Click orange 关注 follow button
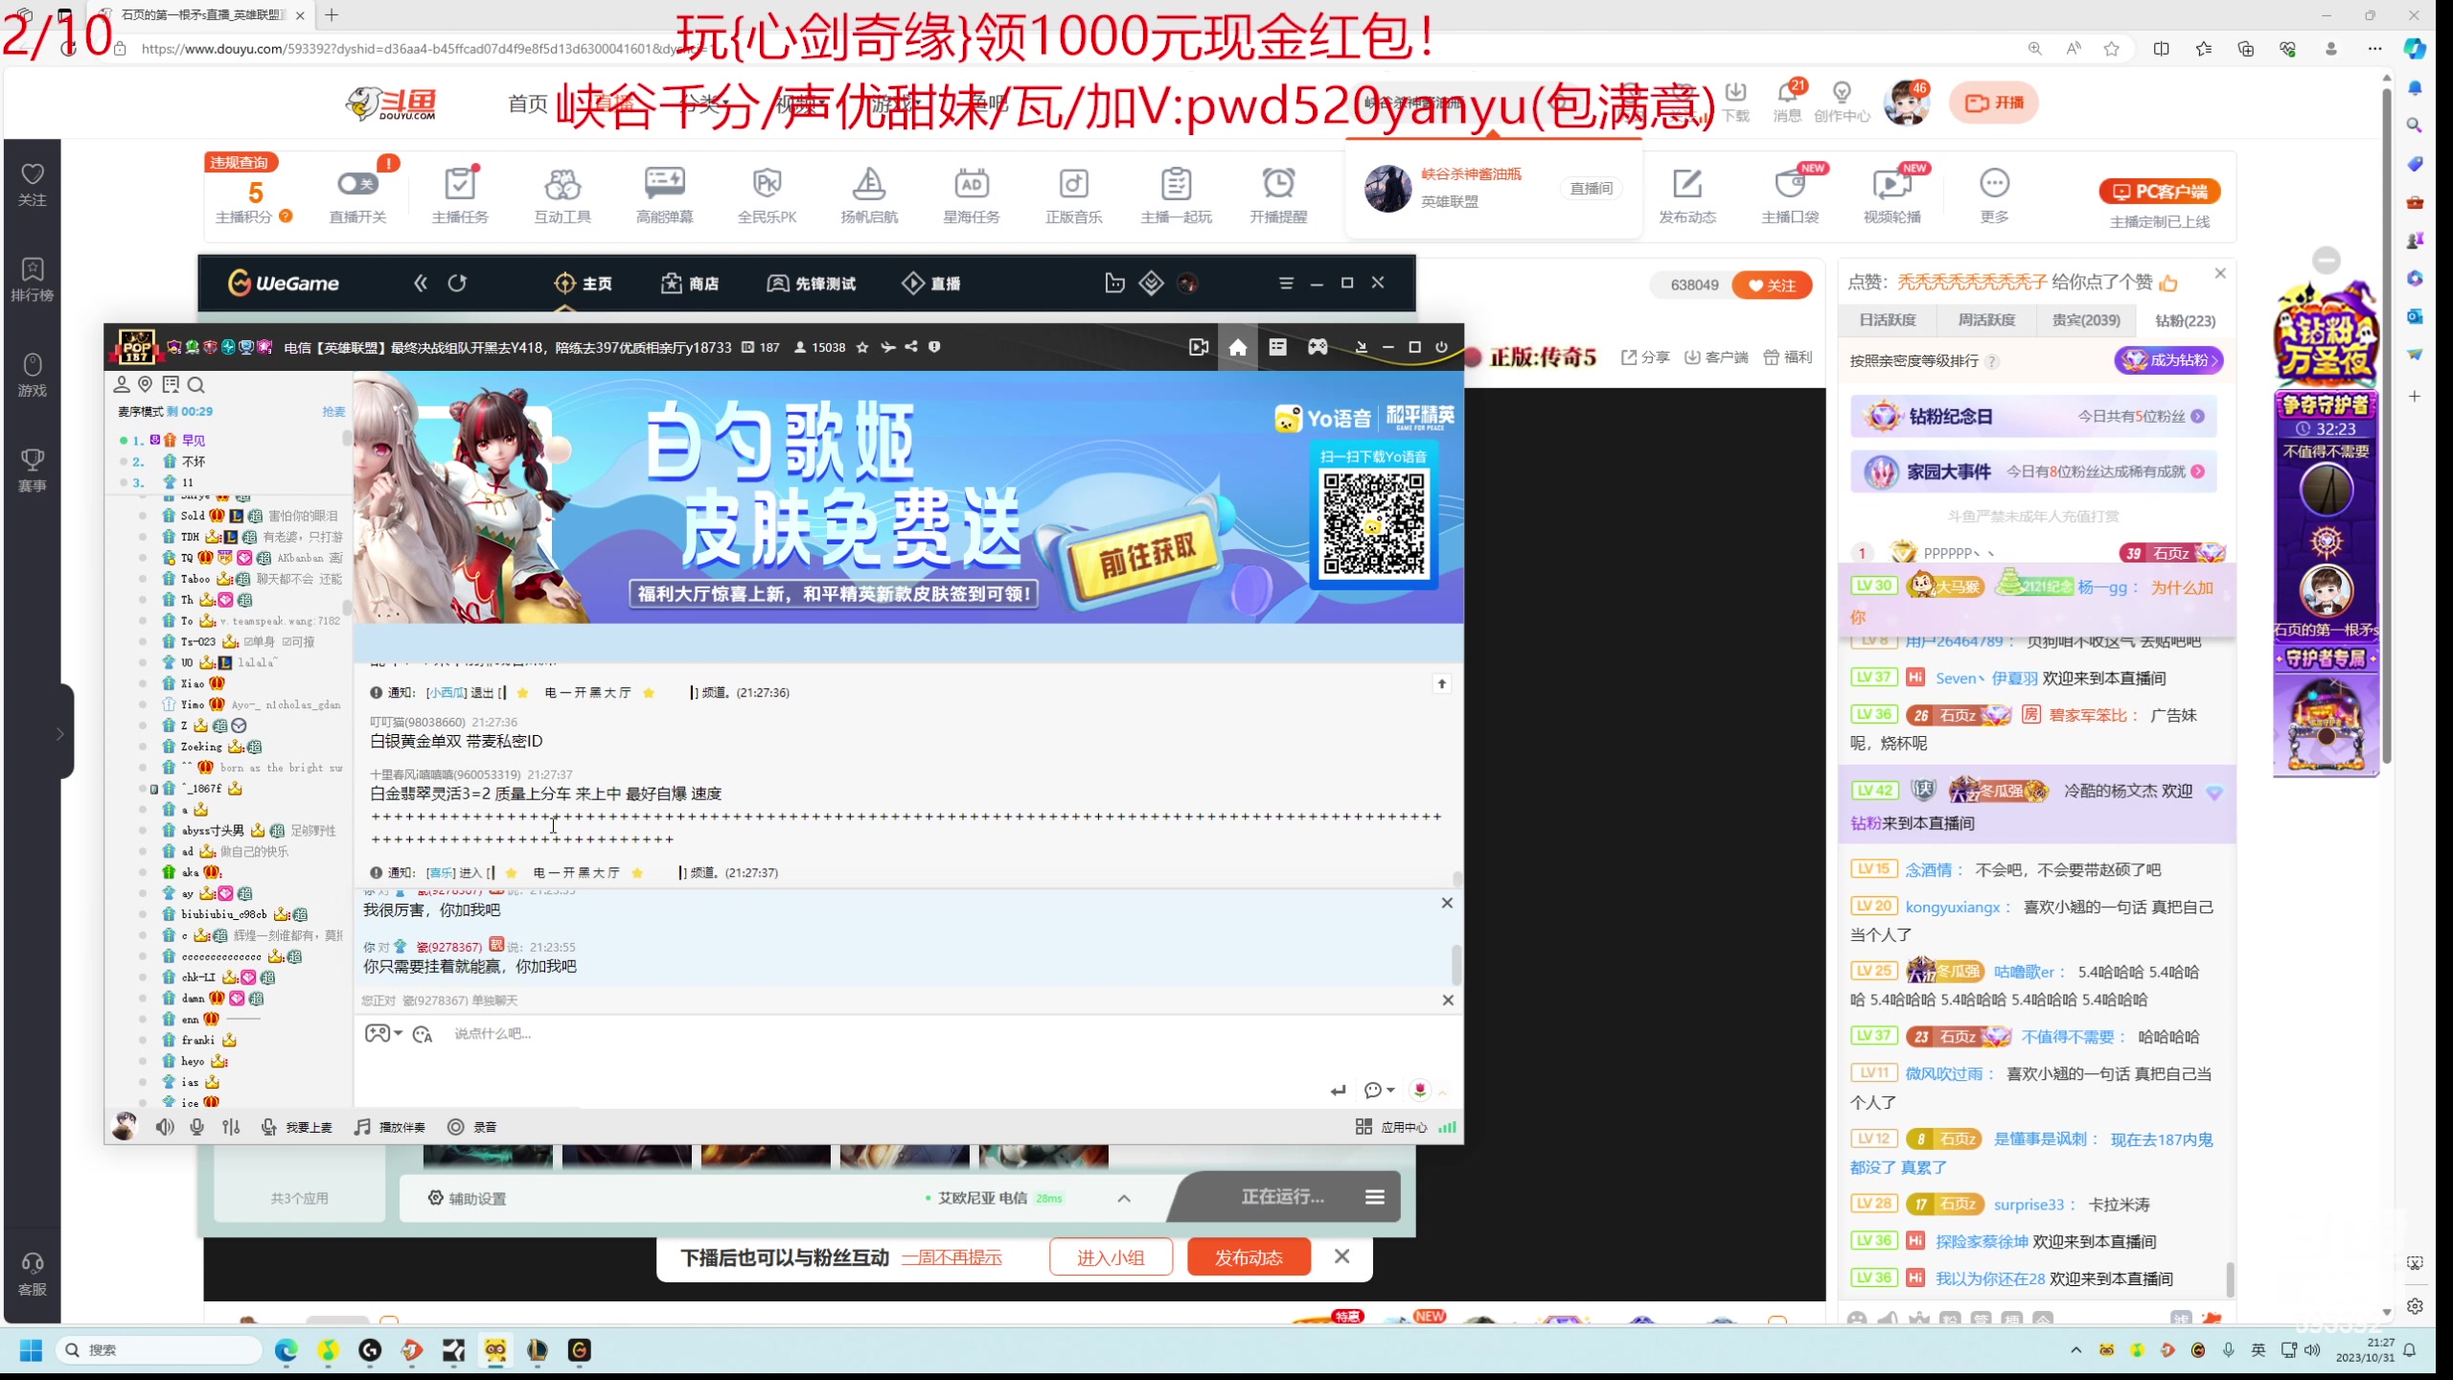Viewport: 2453px width, 1380px height. pyautogui.click(x=1772, y=285)
